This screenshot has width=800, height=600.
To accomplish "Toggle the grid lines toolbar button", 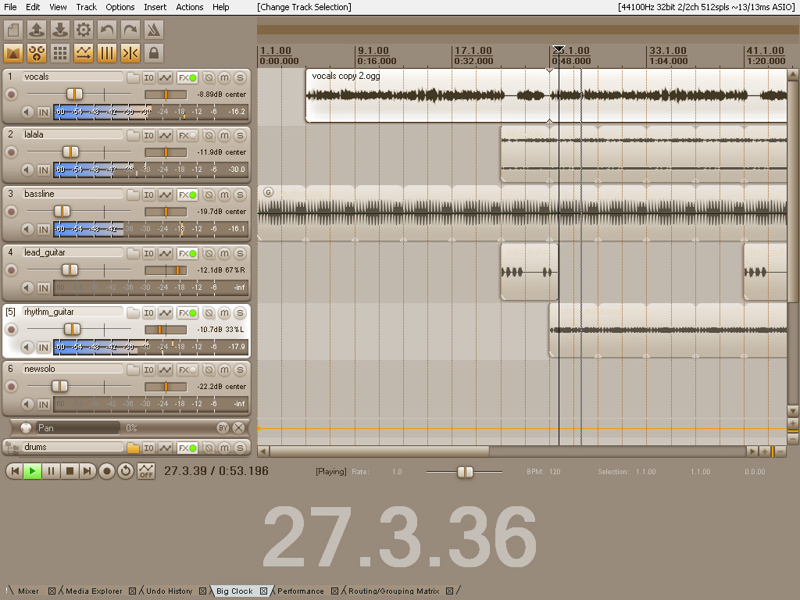I will click(x=107, y=53).
